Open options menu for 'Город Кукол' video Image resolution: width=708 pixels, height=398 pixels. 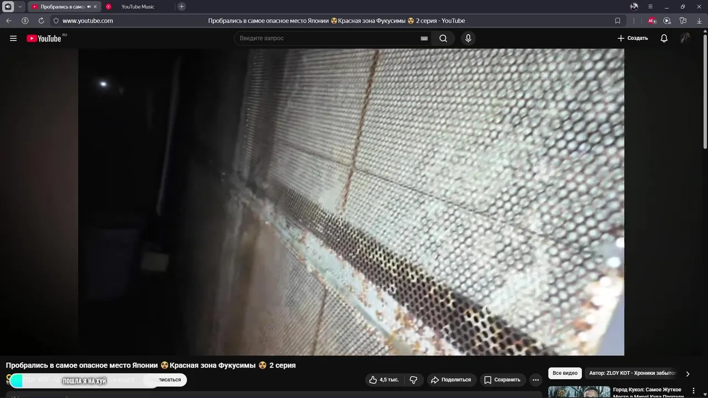click(x=694, y=391)
